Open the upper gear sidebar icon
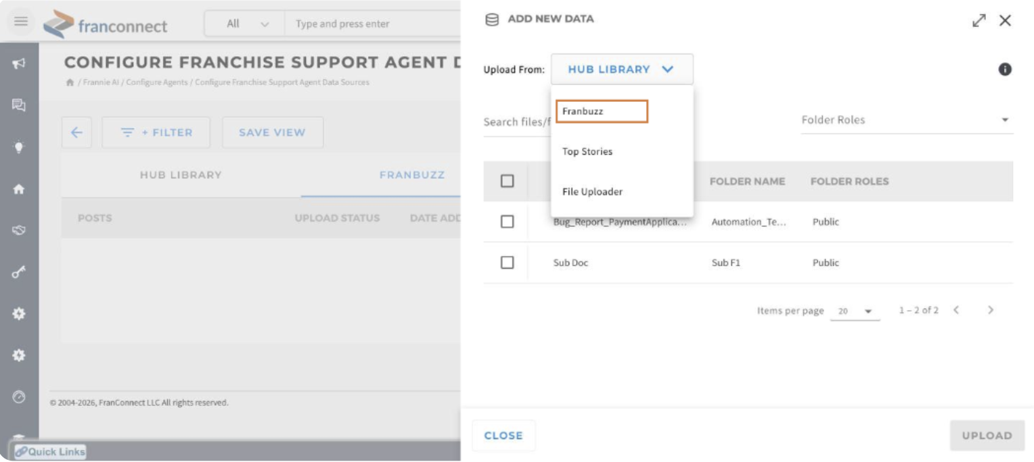The width and height of the screenshot is (1034, 462). tap(19, 313)
